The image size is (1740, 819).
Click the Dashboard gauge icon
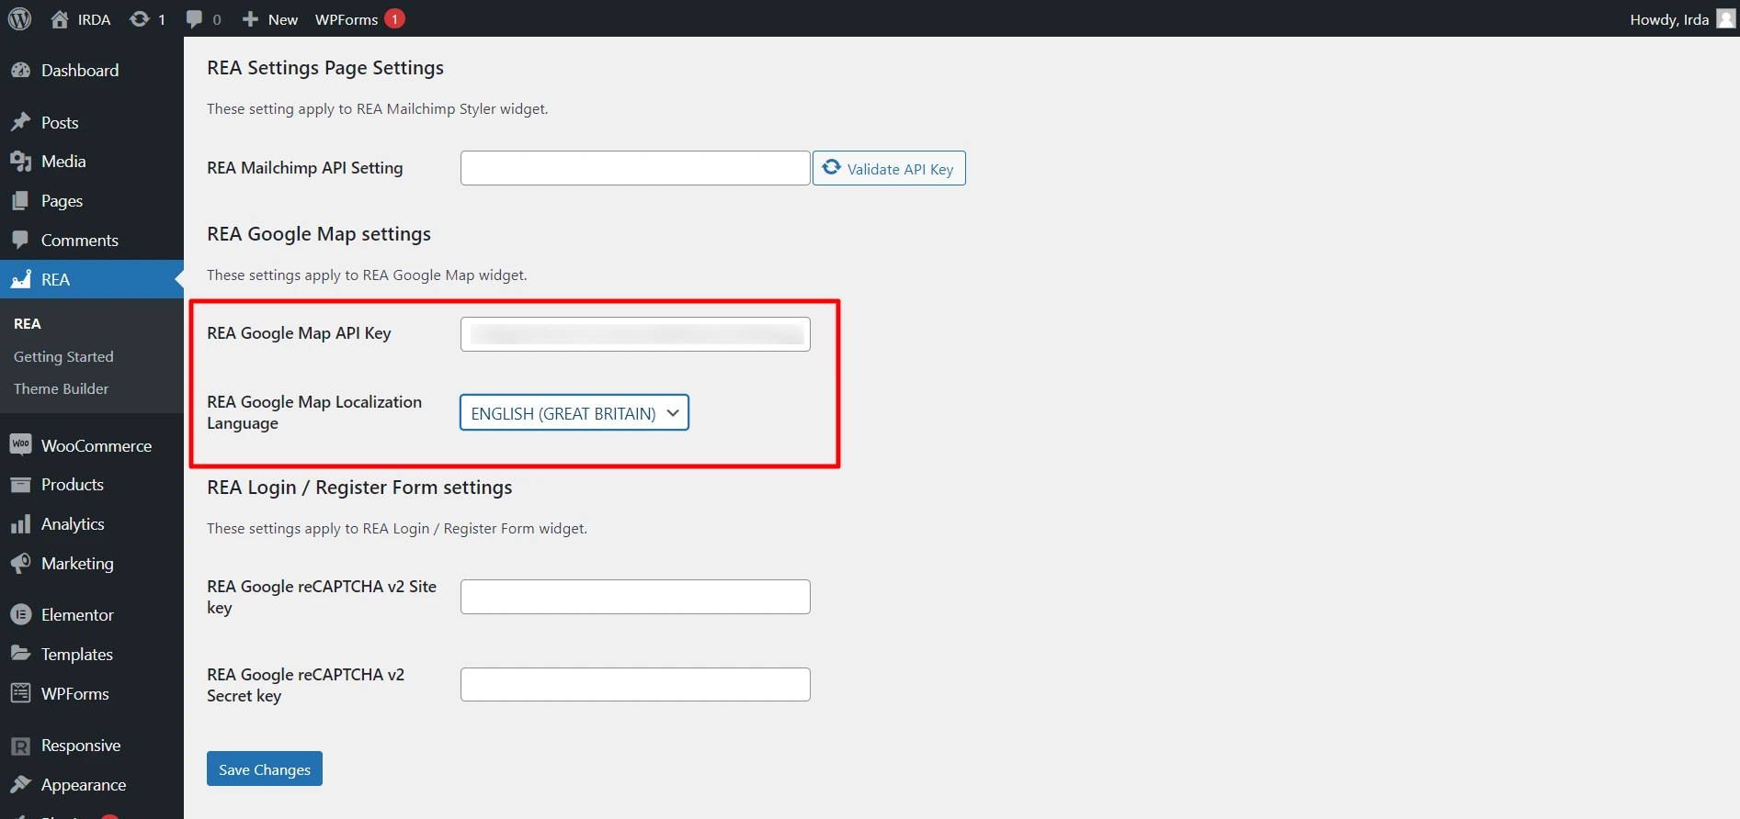(x=21, y=71)
